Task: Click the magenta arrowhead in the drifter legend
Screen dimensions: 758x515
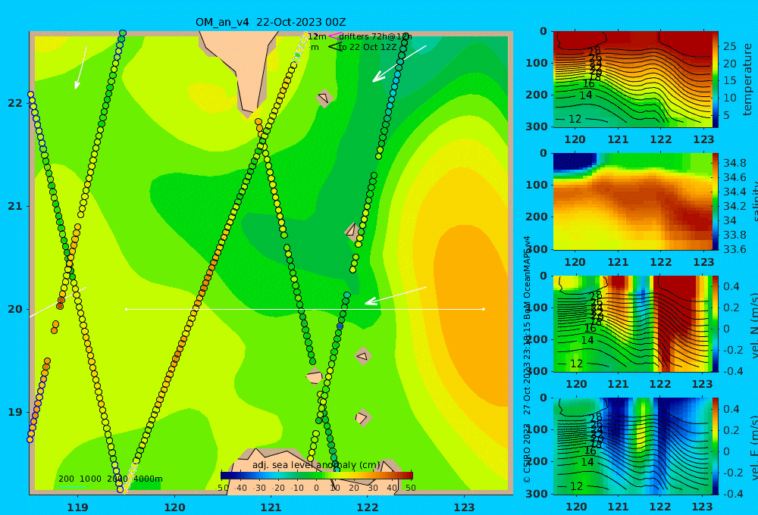Action: [x=335, y=36]
